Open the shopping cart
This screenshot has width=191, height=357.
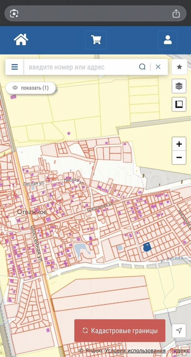[x=96, y=40]
